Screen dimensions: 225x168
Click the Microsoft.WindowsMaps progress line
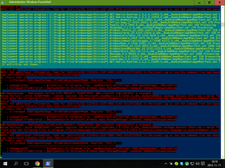(x=111, y=43)
